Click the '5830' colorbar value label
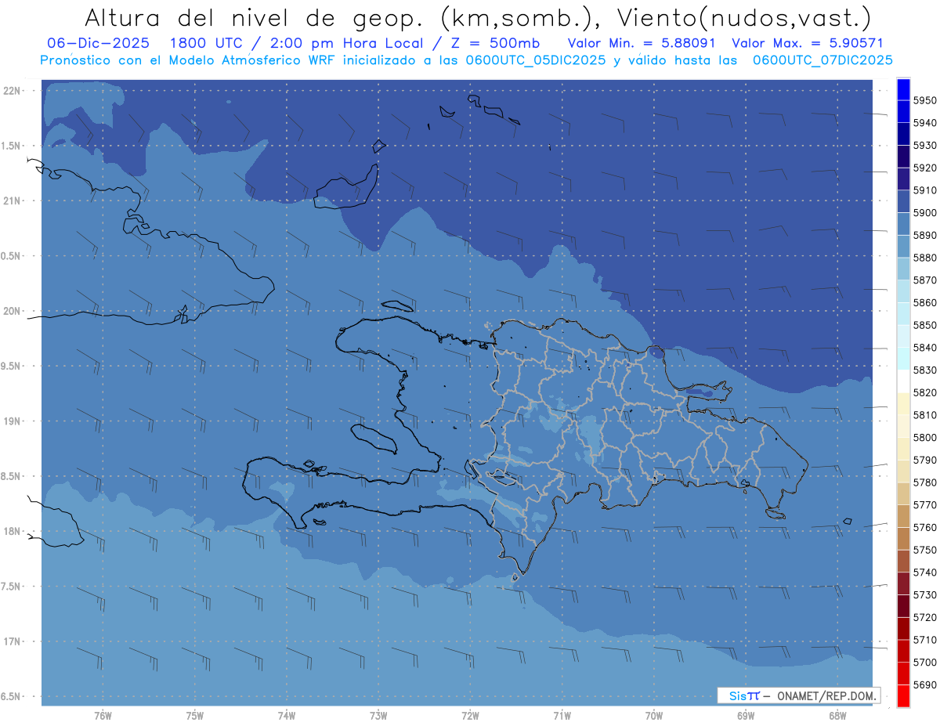Screen dimensions: 940x726 [925, 370]
